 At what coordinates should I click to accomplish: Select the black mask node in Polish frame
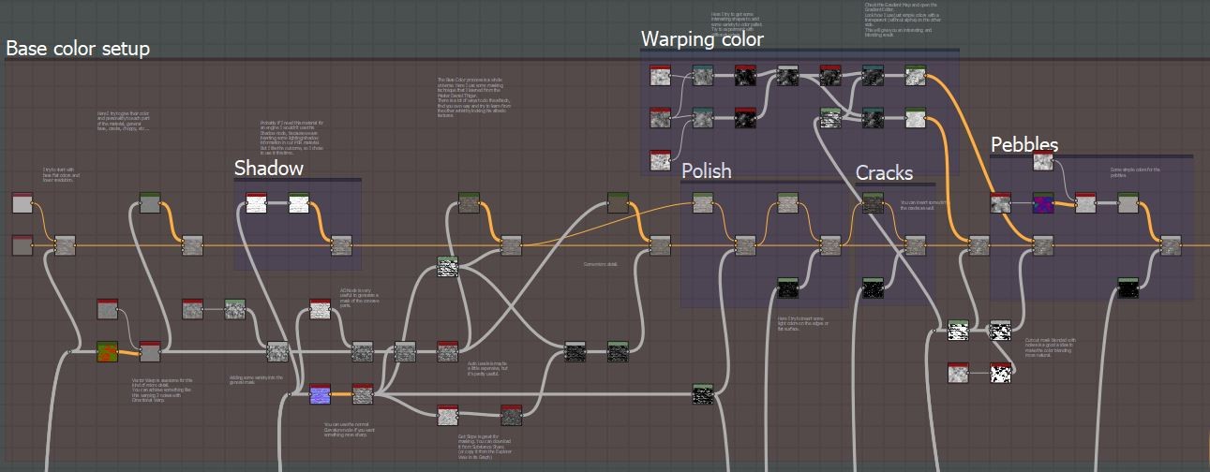click(x=788, y=288)
